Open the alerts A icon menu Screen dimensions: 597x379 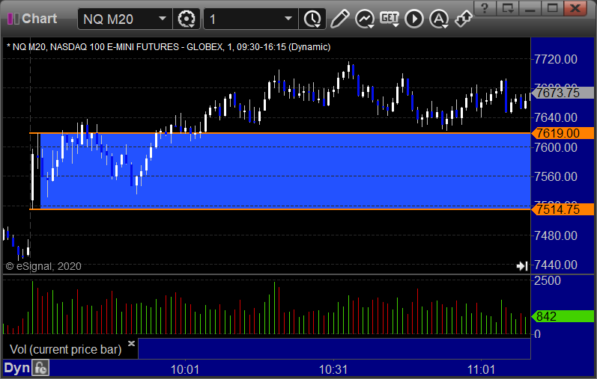439,19
